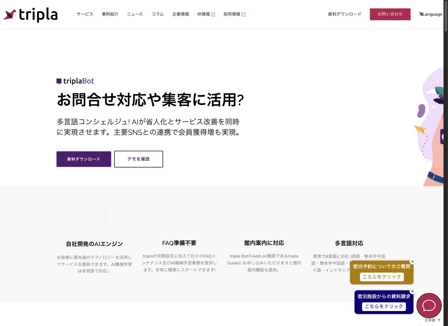Open the サービス menu
This screenshot has width=448, height=326.
85,14
